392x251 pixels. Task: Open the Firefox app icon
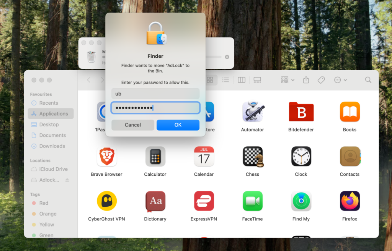[350, 201]
